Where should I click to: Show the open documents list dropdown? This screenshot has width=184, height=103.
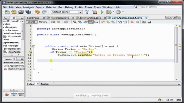pos(175,17)
